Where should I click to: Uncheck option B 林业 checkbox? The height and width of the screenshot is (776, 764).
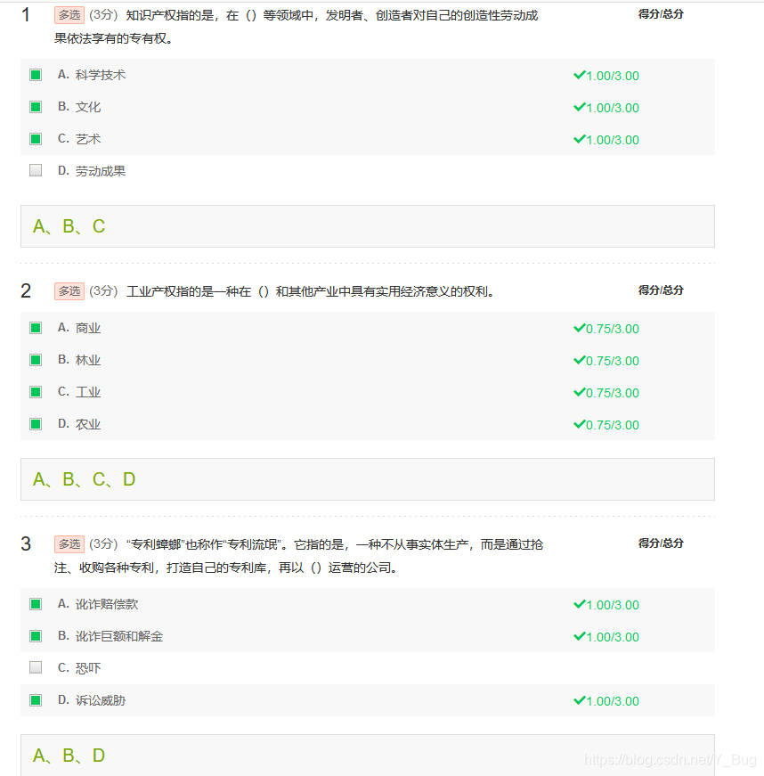(35, 360)
